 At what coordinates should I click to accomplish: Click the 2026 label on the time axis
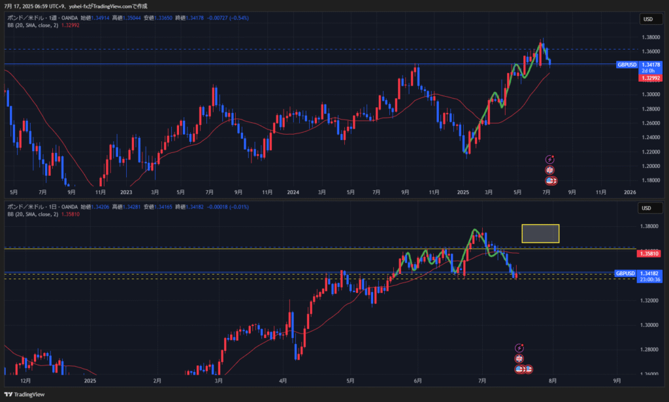pos(630,192)
